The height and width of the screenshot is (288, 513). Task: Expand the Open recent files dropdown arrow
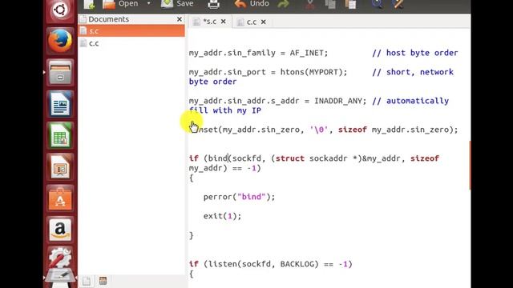[149, 3]
